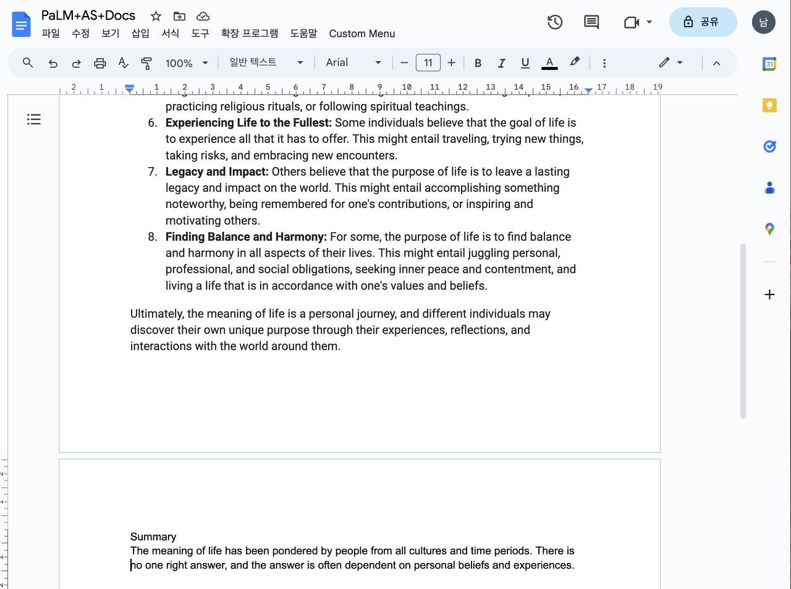
Task: Undo the last action
Action: point(53,63)
